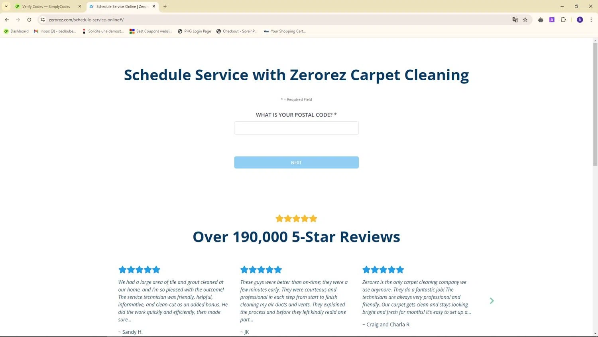This screenshot has height=337, width=598.
Task: Click the browser back arrow
Action: pos(7,20)
